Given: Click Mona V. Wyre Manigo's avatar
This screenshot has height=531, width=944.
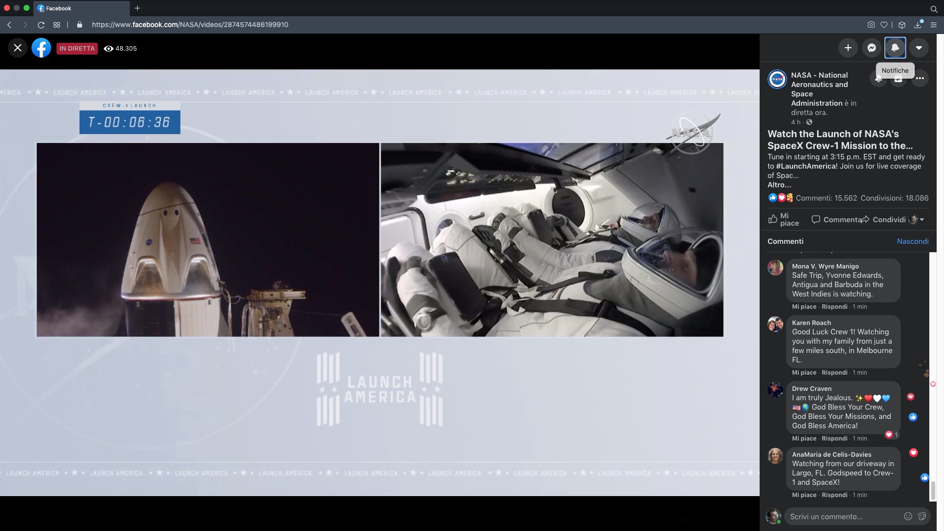Looking at the screenshot, I should point(775,267).
